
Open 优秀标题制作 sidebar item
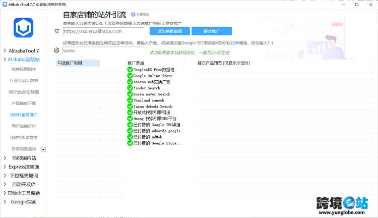(x=24, y=69)
